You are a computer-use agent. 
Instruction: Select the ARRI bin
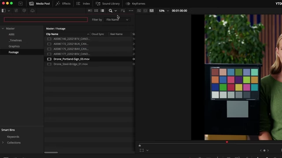tap(11, 34)
